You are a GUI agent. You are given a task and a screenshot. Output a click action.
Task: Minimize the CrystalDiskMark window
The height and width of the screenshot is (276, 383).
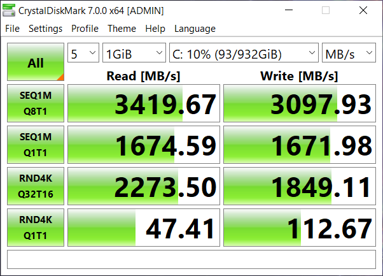tap(289, 10)
